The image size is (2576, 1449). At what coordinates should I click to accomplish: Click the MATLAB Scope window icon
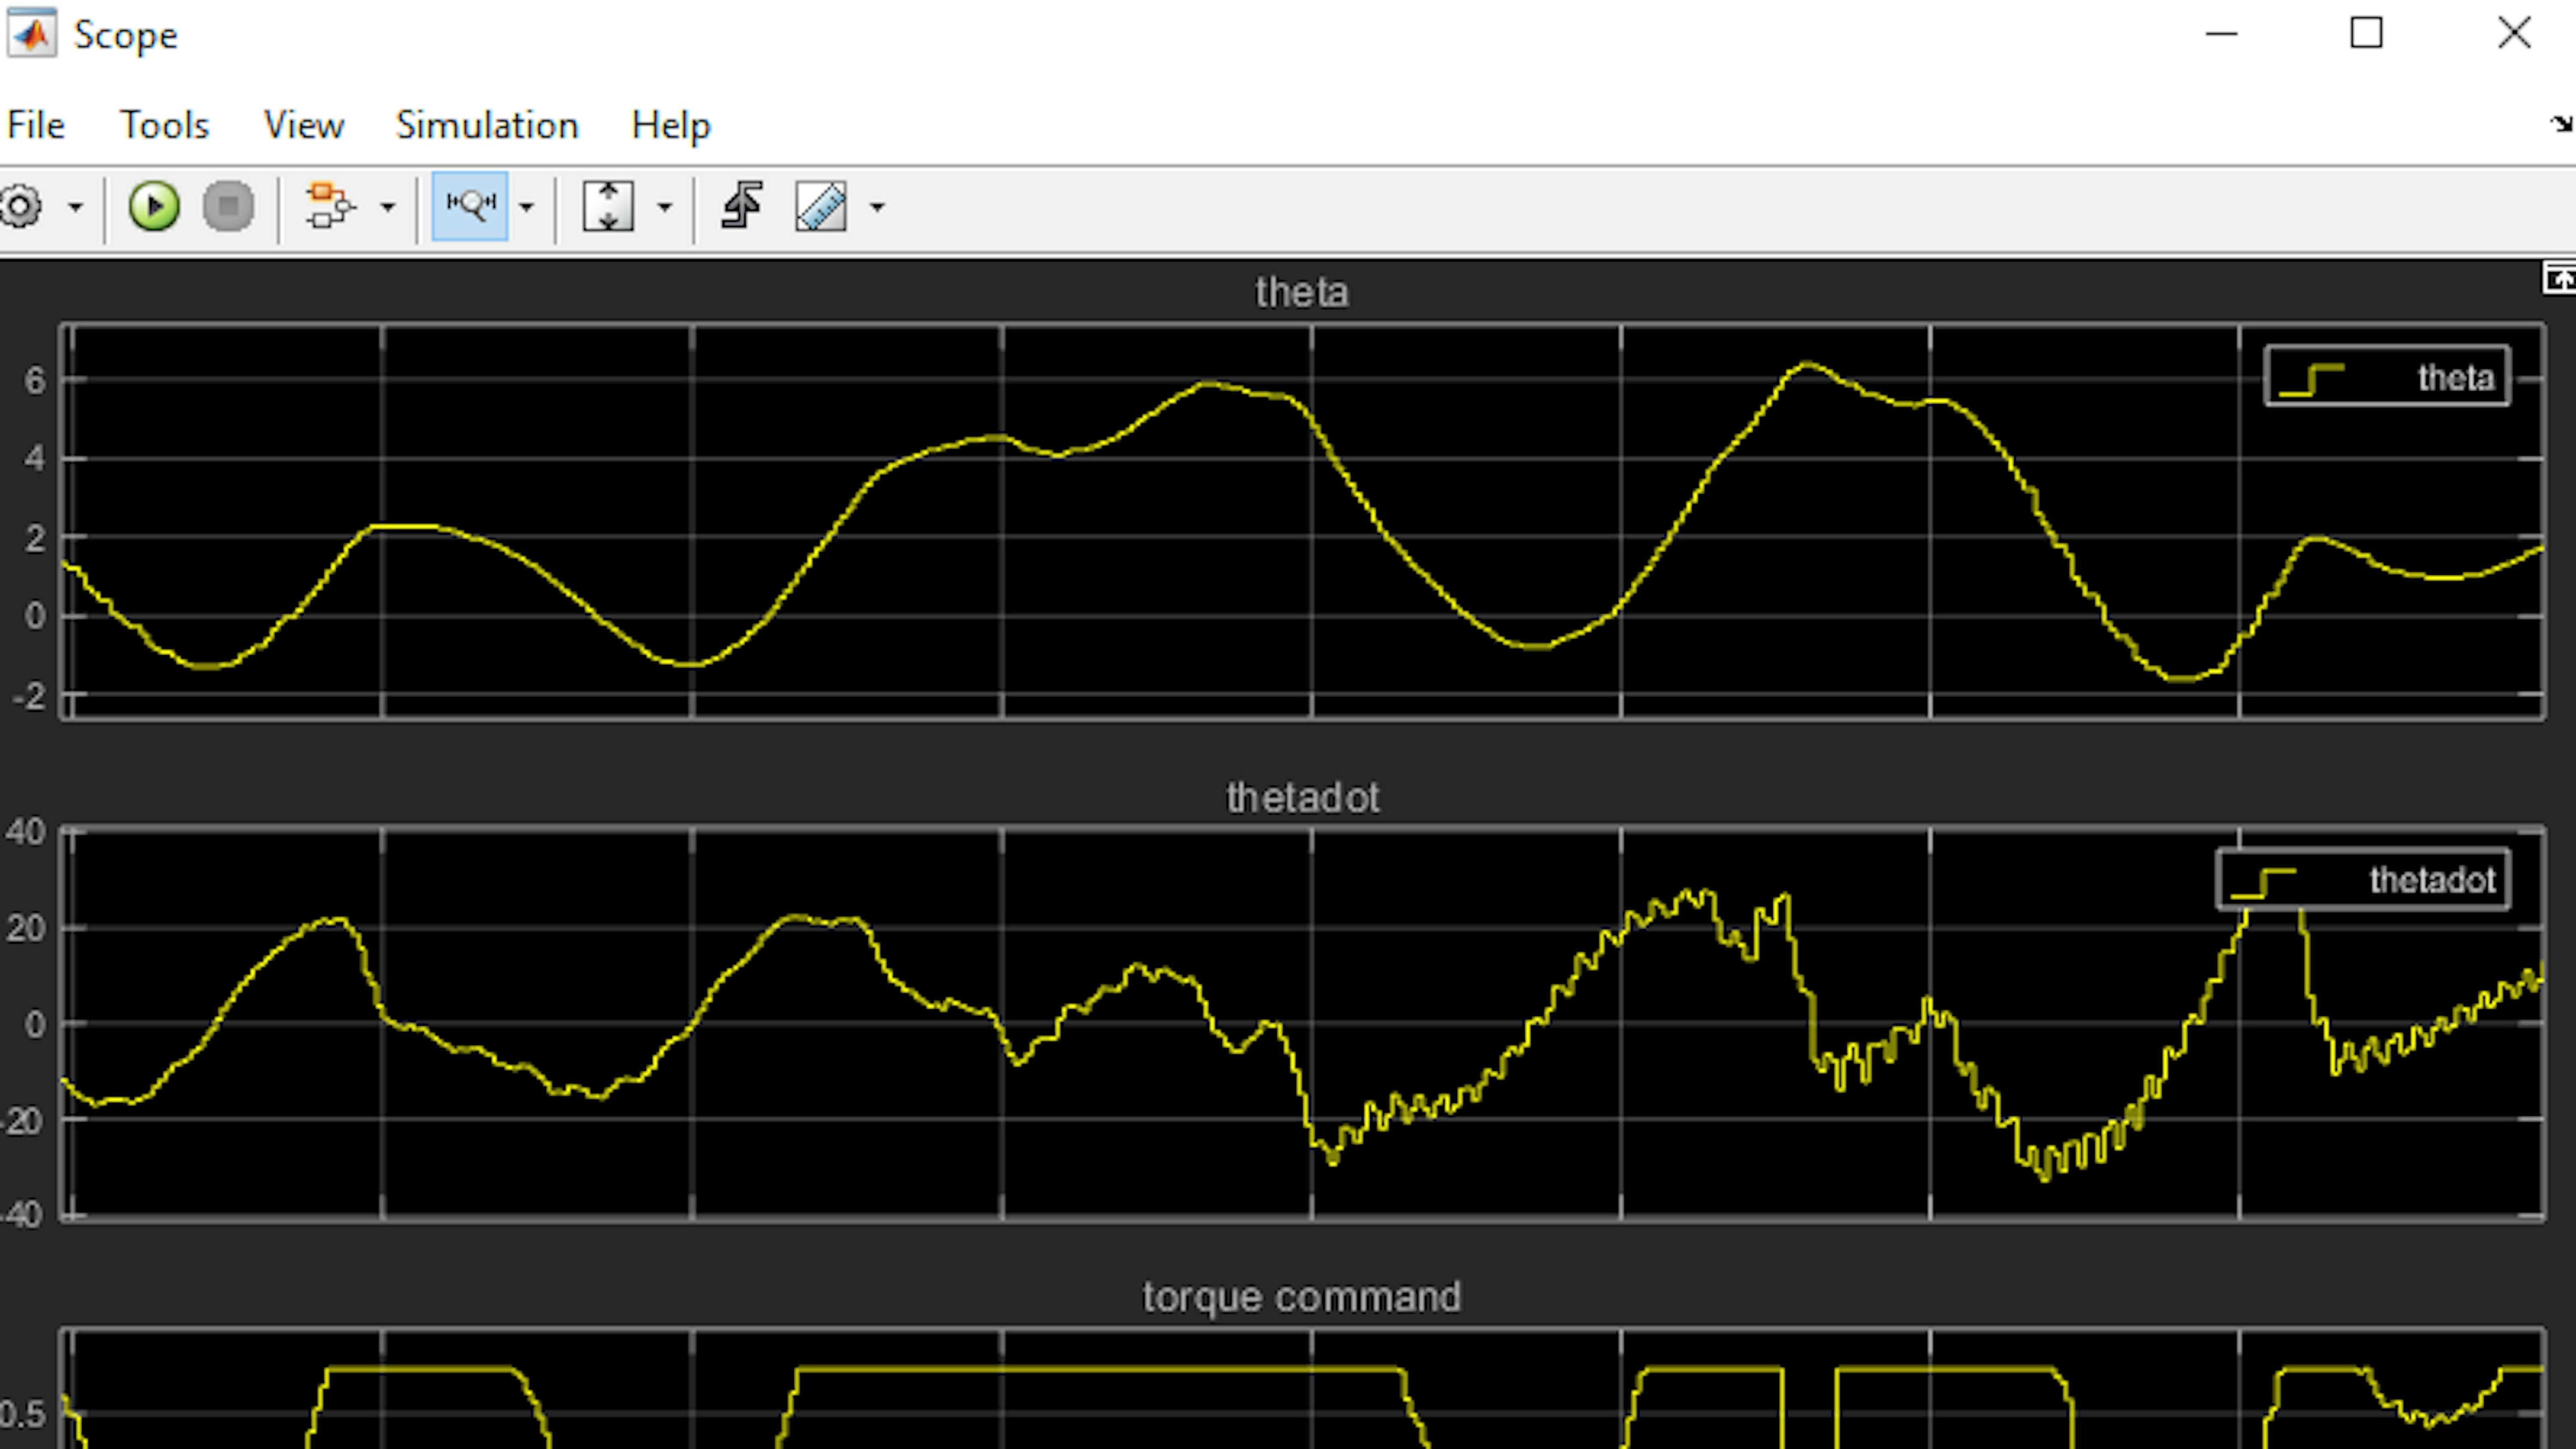[x=32, y=34]
